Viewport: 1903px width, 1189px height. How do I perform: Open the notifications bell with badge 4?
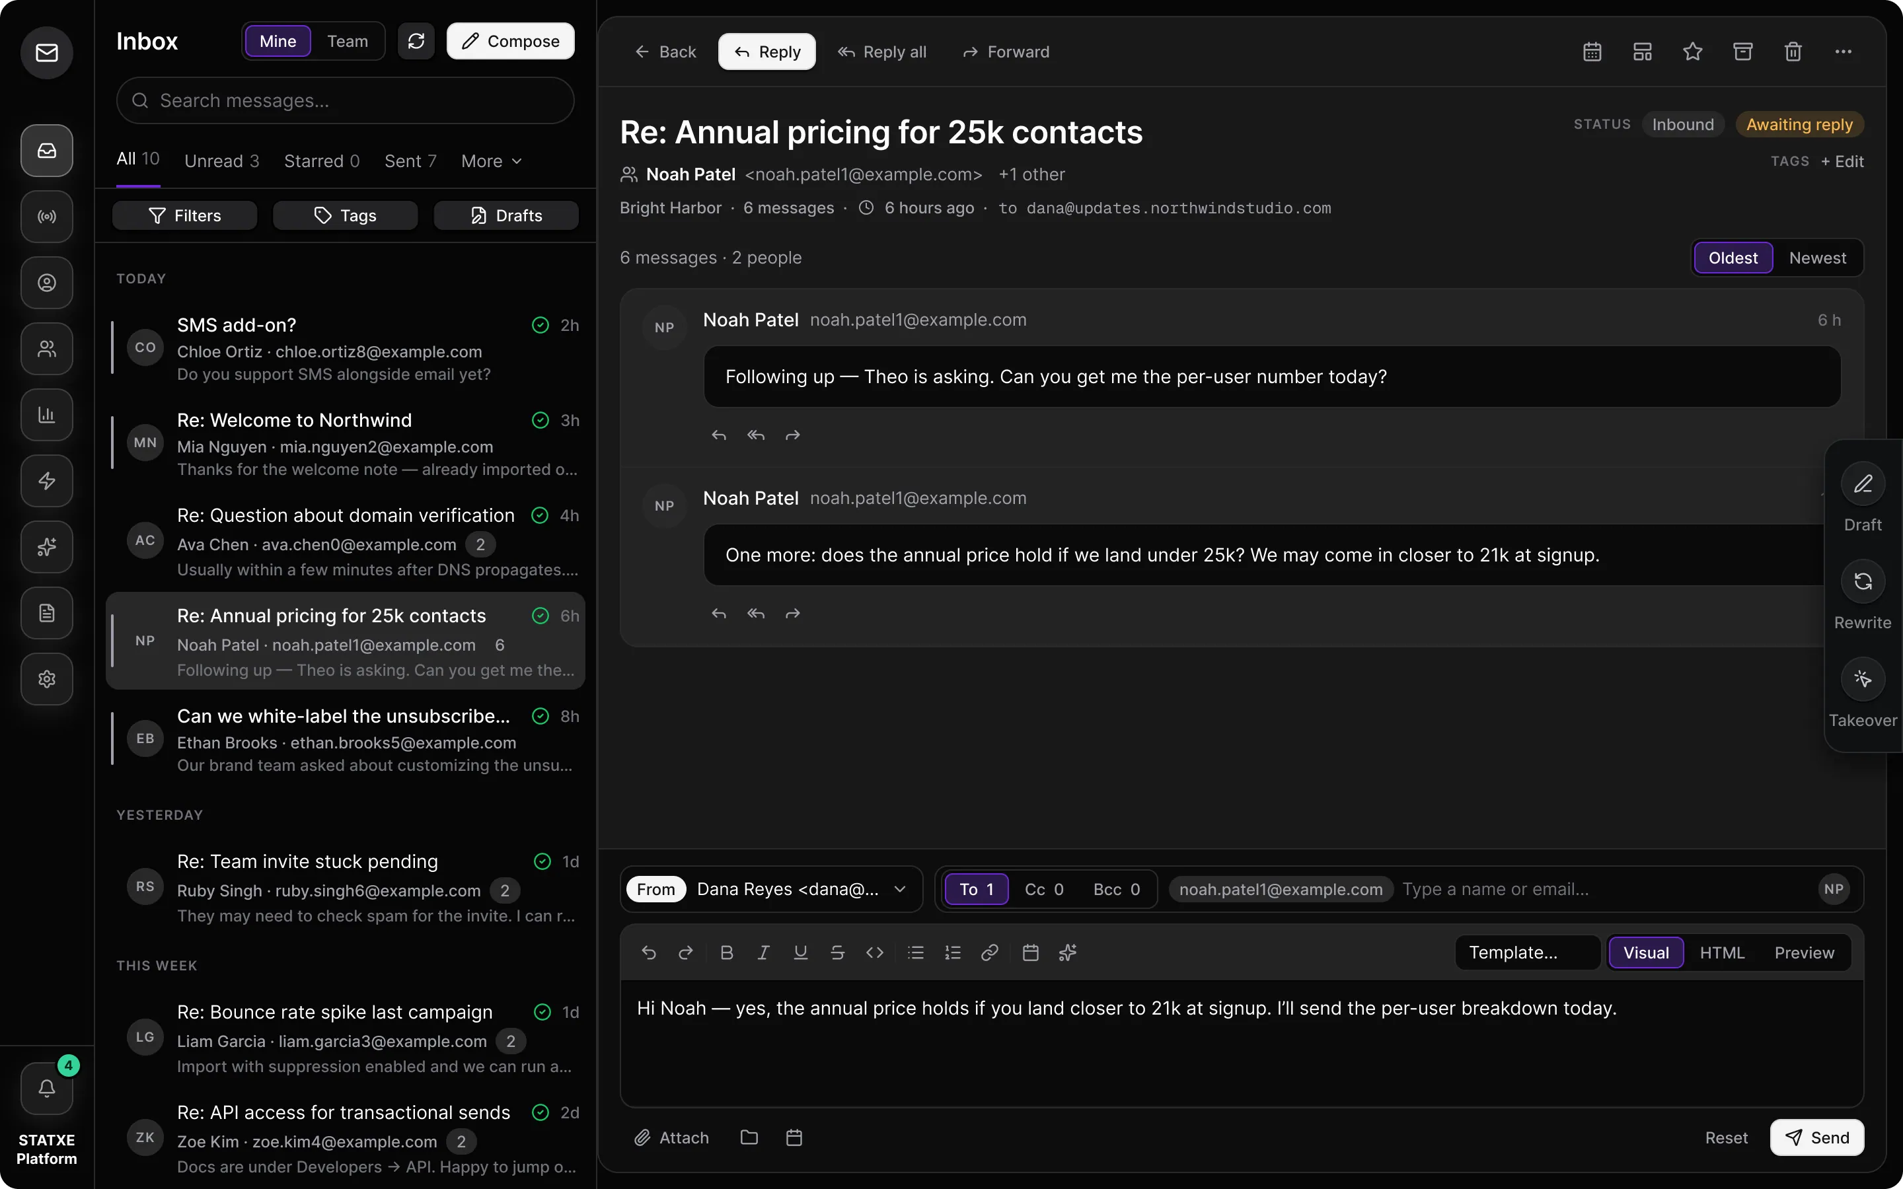click(x=46, y=1087)
